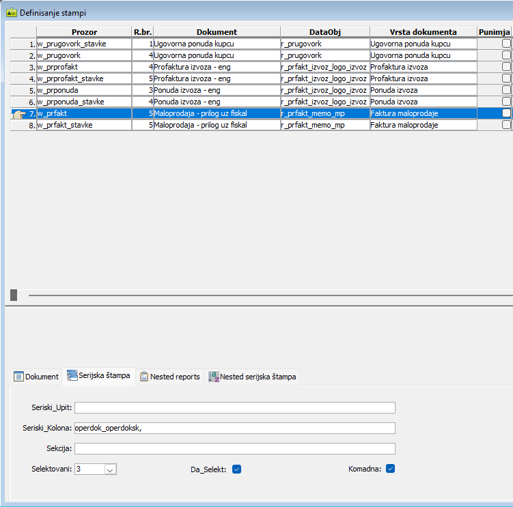
Task: Click the Serijska štampa tab icon
Action: [x=72, y=375]
